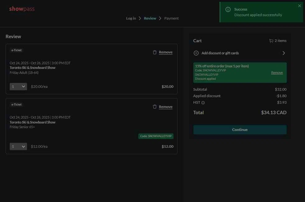Click the 2 items cart count
305x202 pixels.
pyautogui.click(x=280, y=41)
